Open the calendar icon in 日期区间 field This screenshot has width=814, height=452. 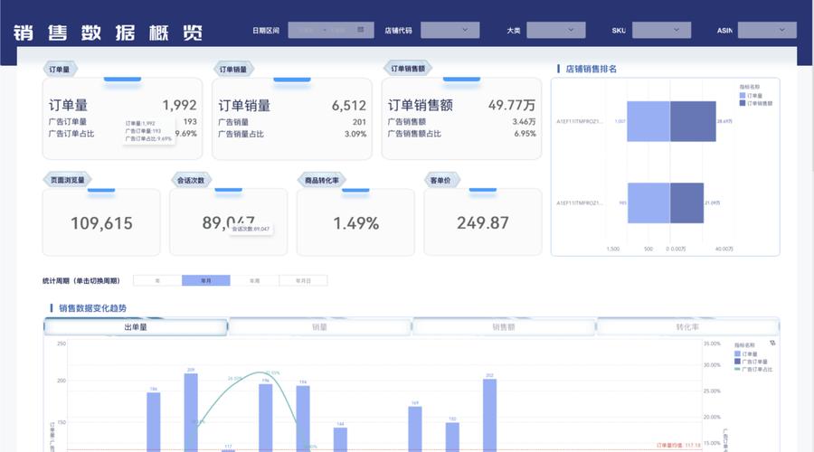(x=360, y=30)
